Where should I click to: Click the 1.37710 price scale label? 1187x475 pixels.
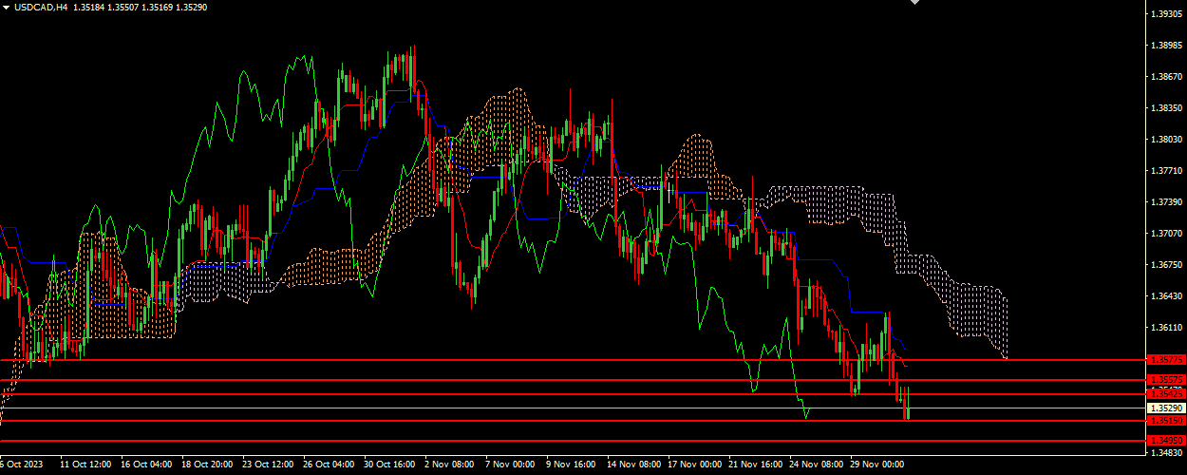point(1165,171)
